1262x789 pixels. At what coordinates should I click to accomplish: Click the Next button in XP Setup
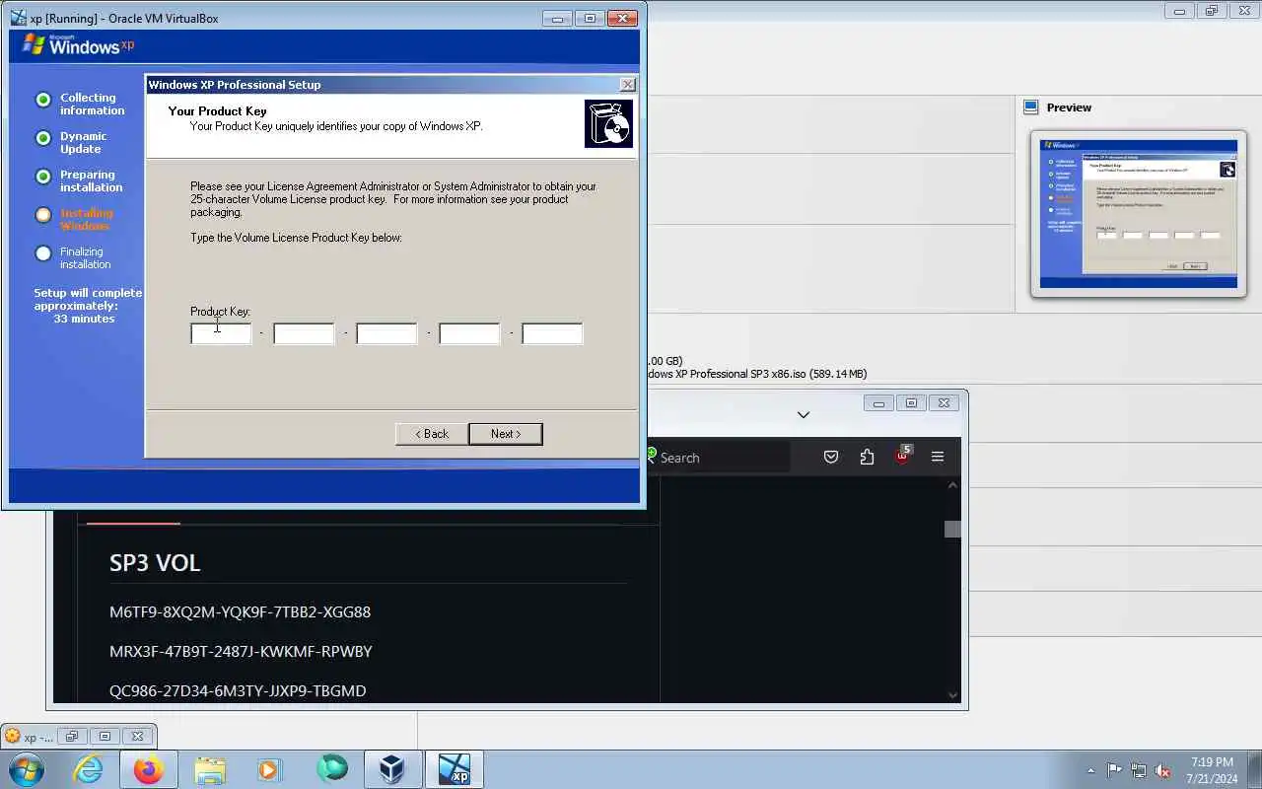505,434
